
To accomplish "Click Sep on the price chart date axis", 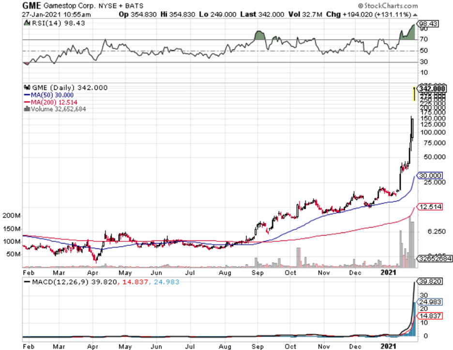I will [x=257, y=273].
